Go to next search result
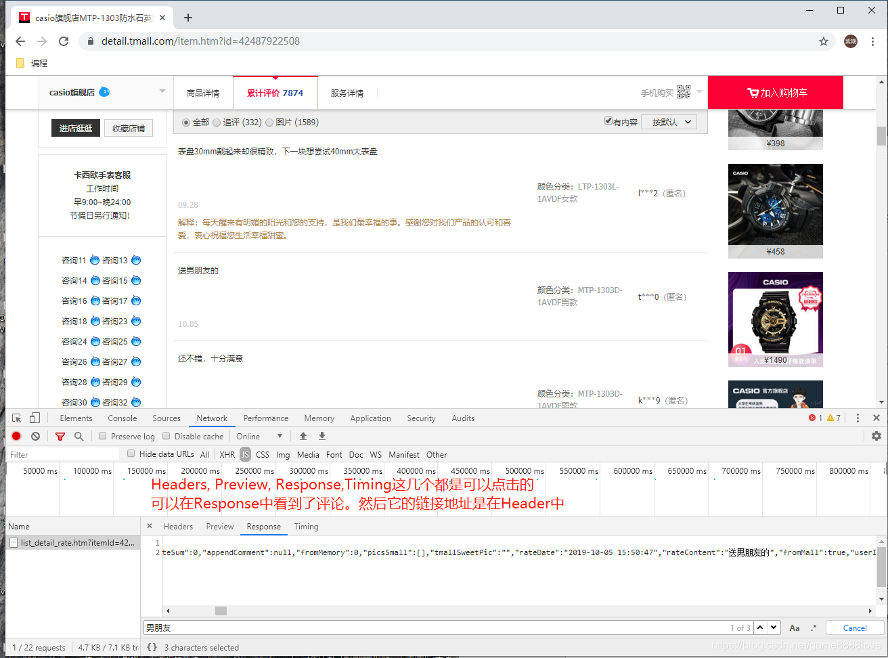This screenshot has height=658, width=888. [x=774, y=628]
